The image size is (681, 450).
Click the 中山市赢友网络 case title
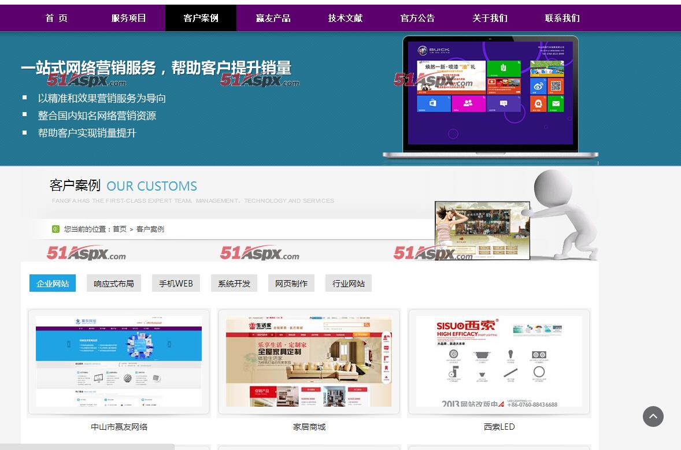119,427
